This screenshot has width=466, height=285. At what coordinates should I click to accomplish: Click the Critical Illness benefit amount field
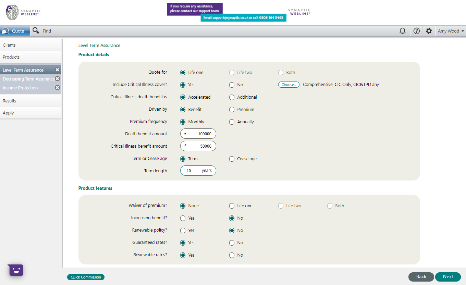point(198,146)
